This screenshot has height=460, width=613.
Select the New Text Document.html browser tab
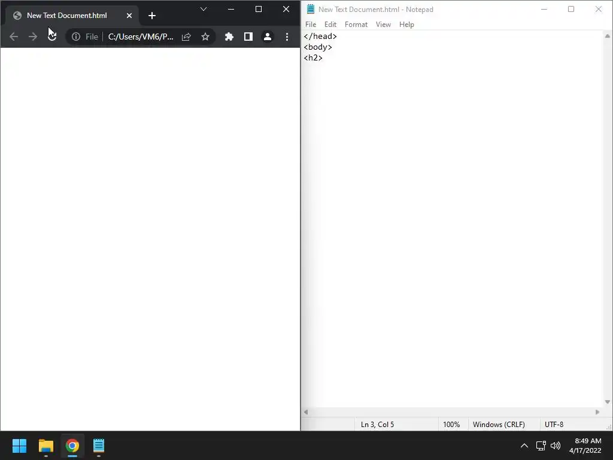(x=72, y=16)
